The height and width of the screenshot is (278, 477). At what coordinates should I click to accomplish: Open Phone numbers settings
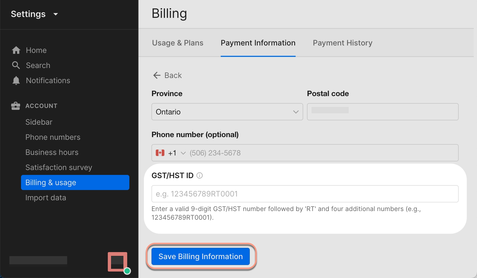pos(53,137)
